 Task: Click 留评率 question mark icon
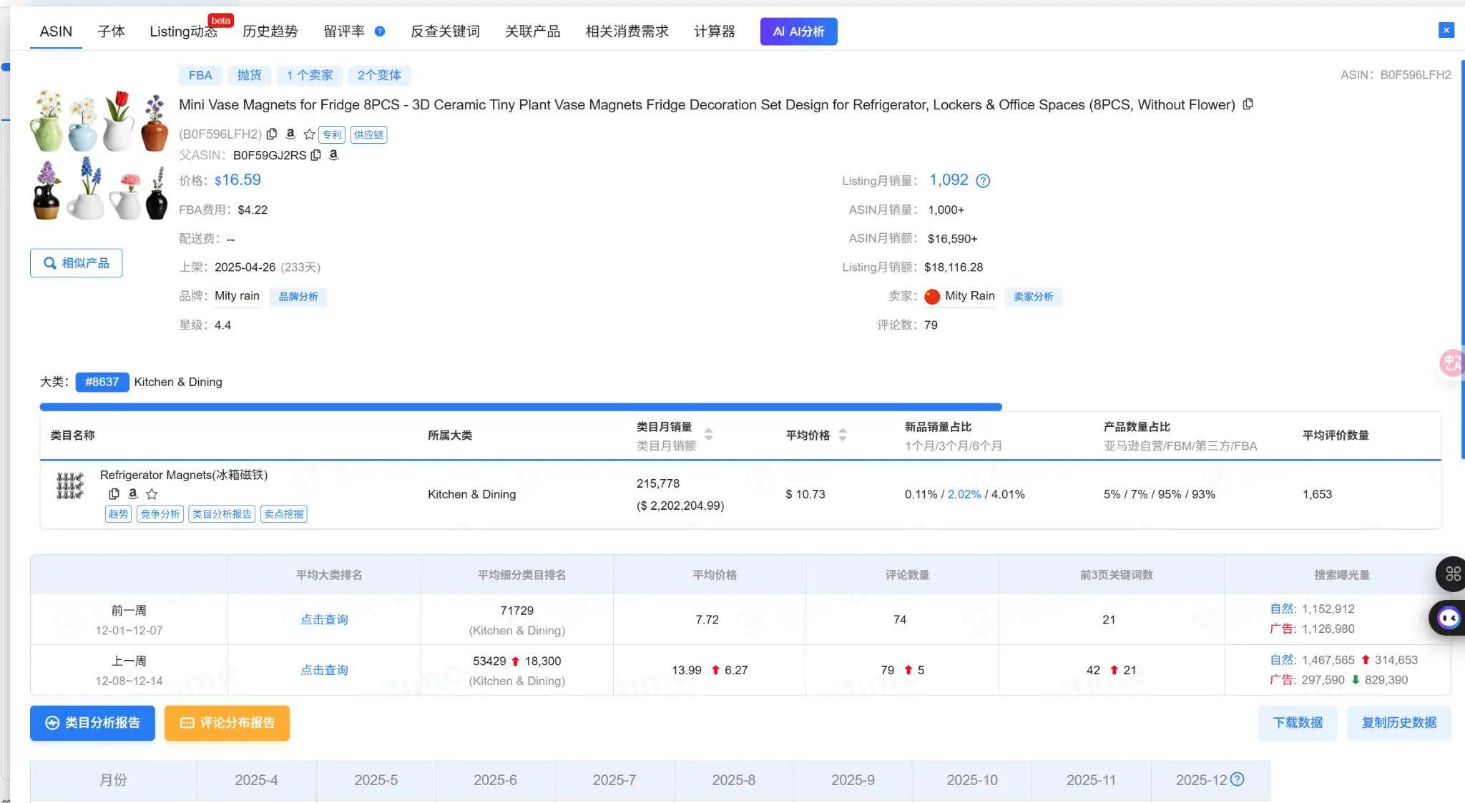[380, 31]
